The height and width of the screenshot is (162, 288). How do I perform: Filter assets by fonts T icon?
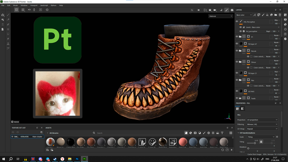[x=222, y=133]
